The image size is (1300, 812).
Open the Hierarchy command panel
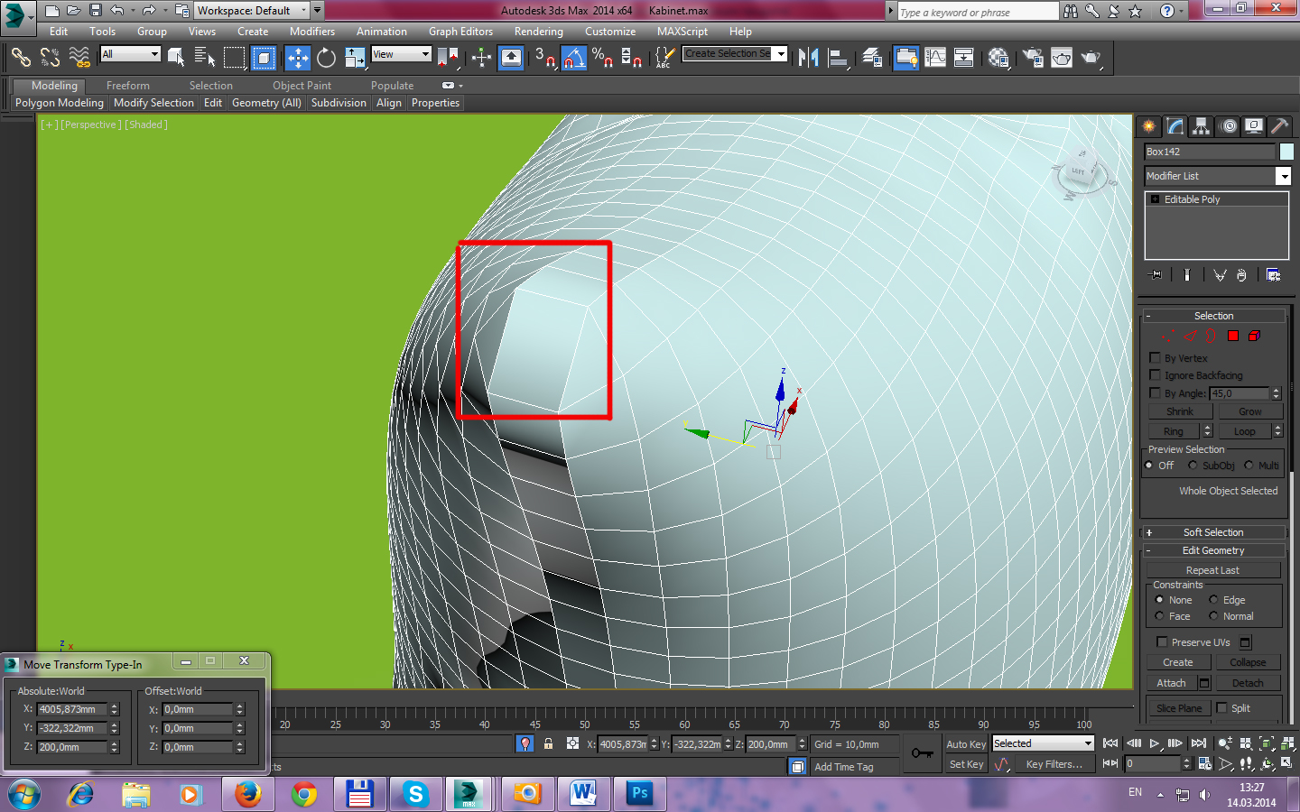click(x=1201, y=126)
